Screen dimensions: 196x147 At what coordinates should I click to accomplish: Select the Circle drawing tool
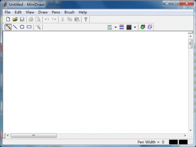[x=22, y=27]
